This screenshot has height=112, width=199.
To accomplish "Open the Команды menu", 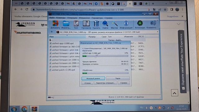I will 61,18.
